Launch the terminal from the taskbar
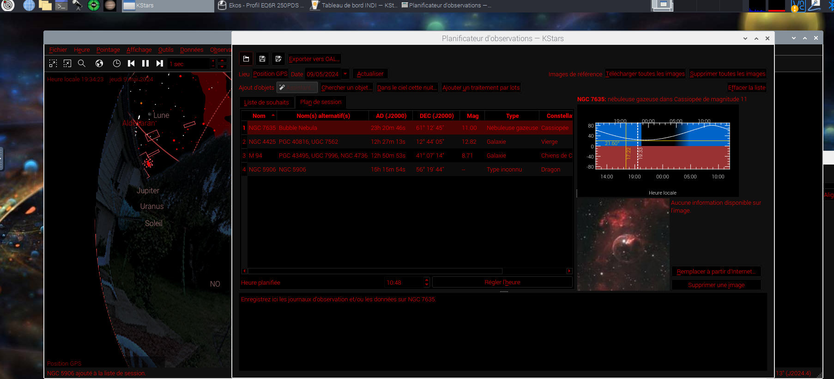This screenshot has width=834, height=379. point(61,6)
